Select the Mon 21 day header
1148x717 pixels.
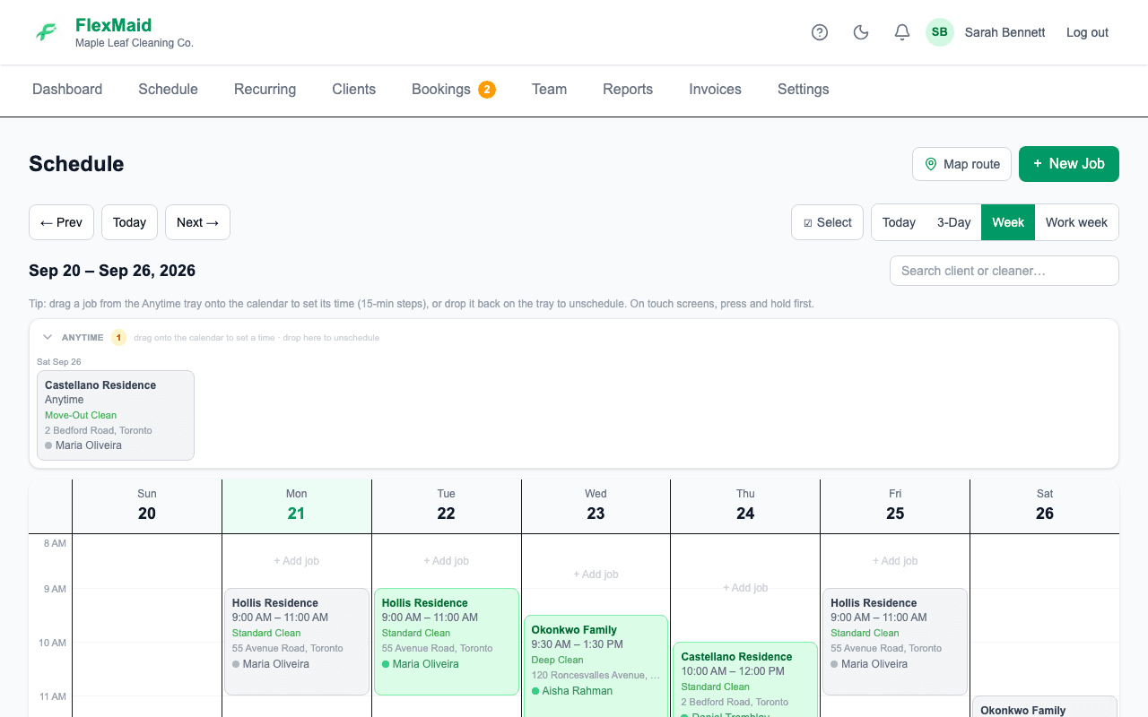coord(297,506)
